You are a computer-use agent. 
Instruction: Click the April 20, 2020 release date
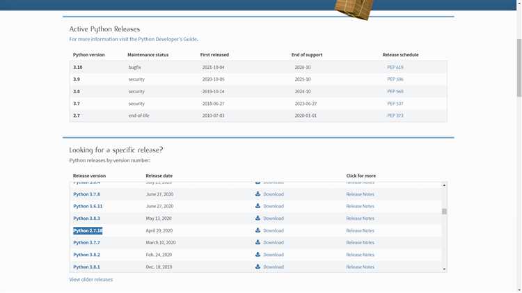159,230
